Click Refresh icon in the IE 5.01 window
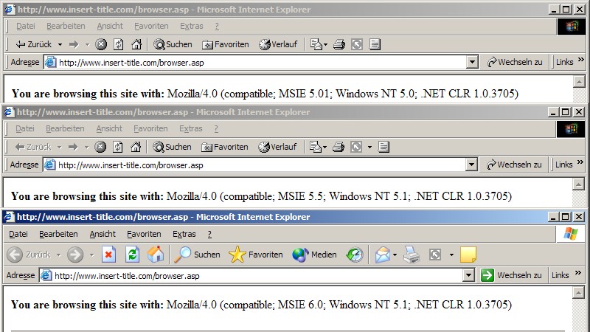The width and height of the screenshot is (590, 332). [119, 44]
